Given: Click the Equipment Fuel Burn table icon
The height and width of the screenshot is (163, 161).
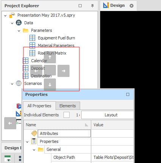Looking at the screenshot, I should click(x=32, y=38).
